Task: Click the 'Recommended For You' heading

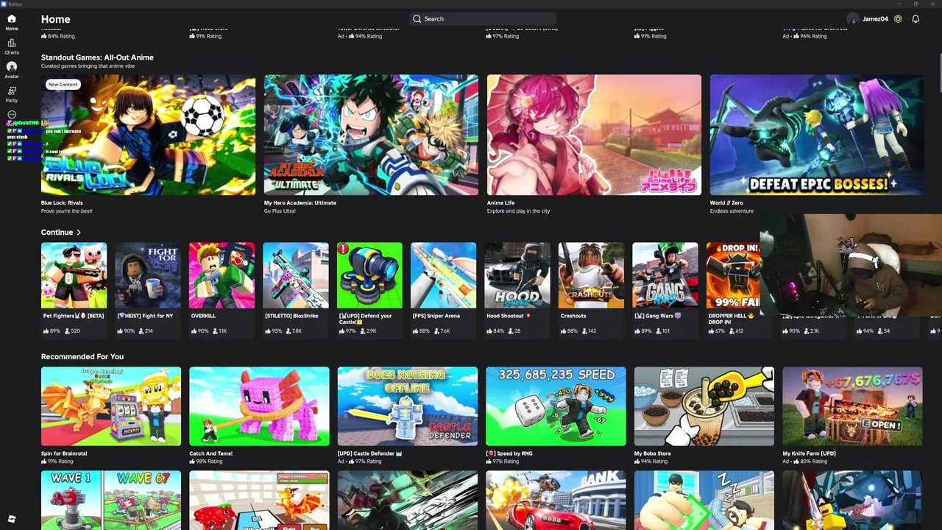Action: (x=82, y=356)
